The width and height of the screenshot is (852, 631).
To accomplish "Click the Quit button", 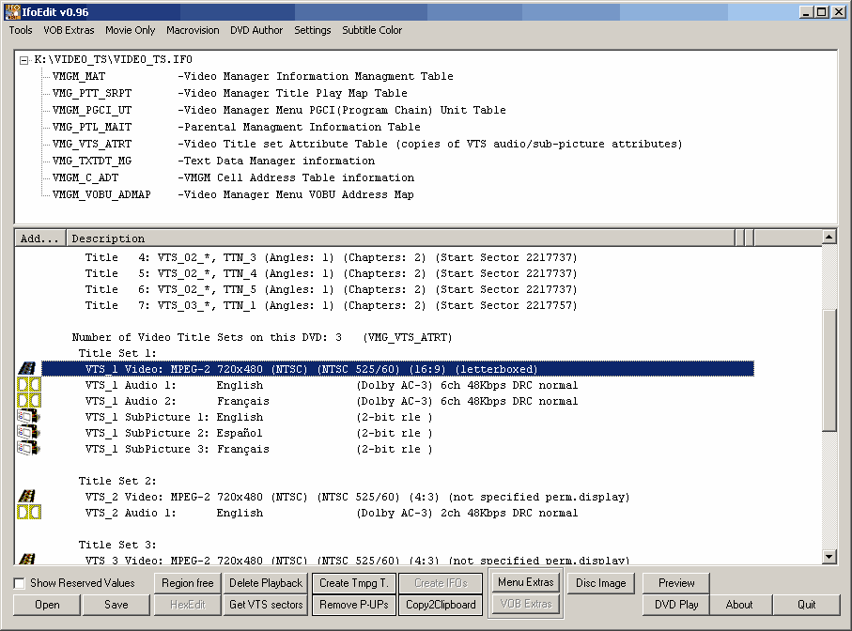I will point(806,605).
